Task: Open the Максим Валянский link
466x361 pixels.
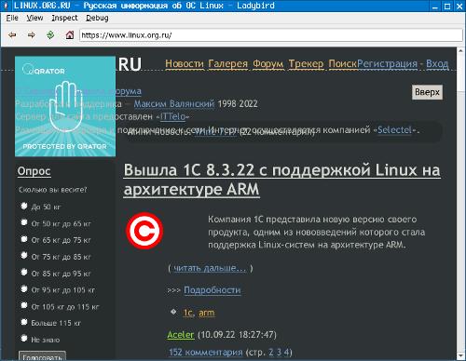Action: point(174,103)
